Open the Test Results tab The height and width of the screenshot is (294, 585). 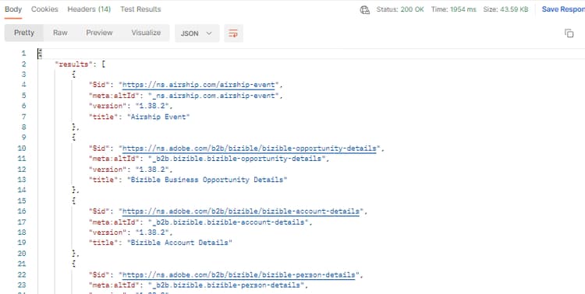(x=140, y=9)
